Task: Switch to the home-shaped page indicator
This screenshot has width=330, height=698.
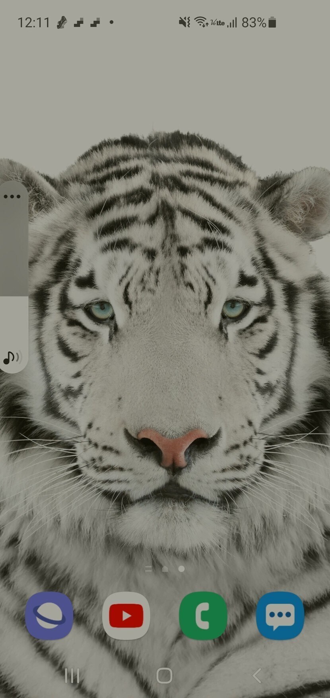Action: coord(165,569)
